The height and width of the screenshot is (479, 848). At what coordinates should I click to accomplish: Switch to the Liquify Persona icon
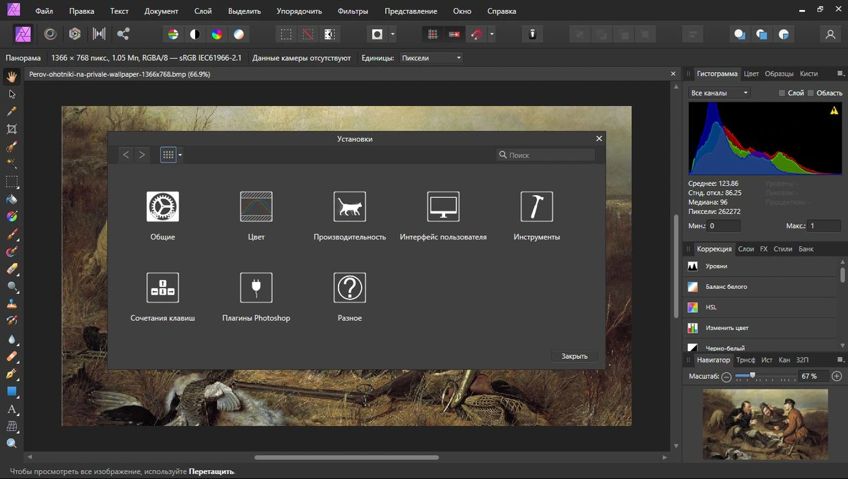50,34
